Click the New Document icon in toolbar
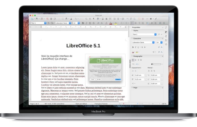The image size is (197, 127). [x=32, y=19]
